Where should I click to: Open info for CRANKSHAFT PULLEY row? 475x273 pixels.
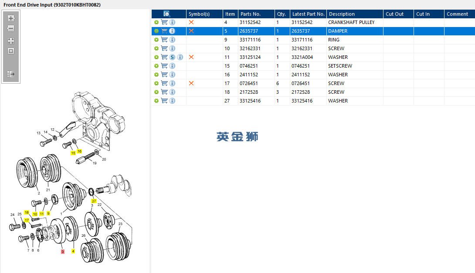pos(172,22)
